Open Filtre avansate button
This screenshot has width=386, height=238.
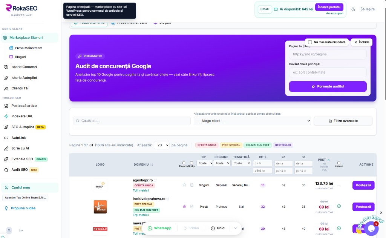pos(343,121)
